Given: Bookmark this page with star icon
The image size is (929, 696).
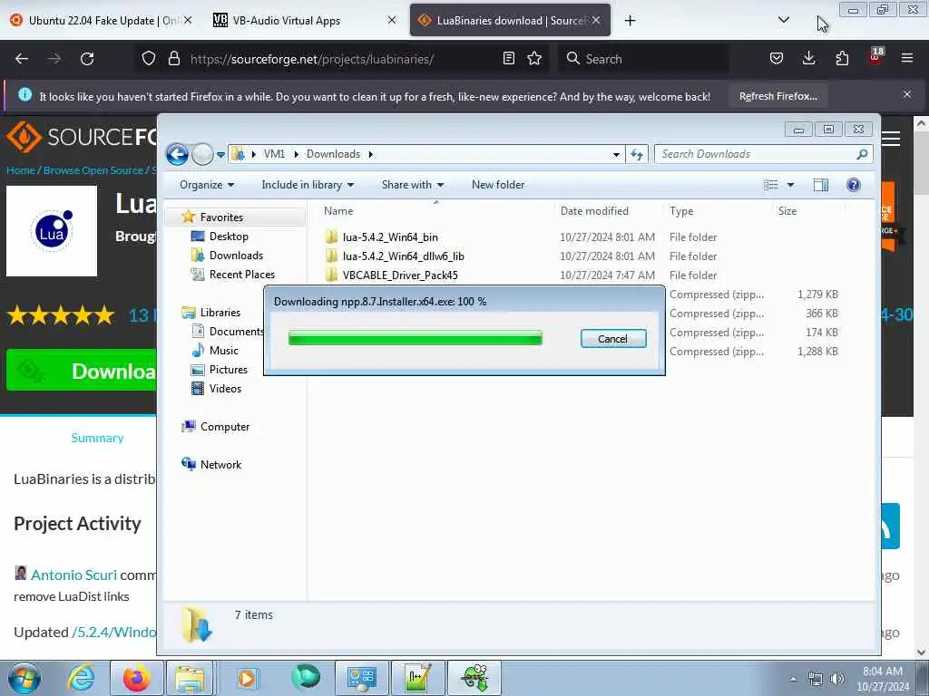Looking at the screenshot, I should click(x=534, y=59).
